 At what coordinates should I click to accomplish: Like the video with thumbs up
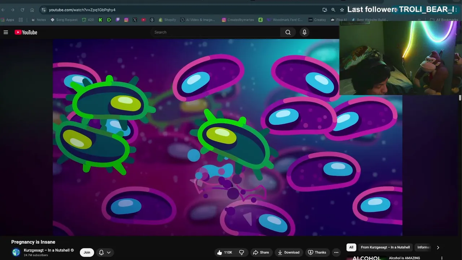225,252
